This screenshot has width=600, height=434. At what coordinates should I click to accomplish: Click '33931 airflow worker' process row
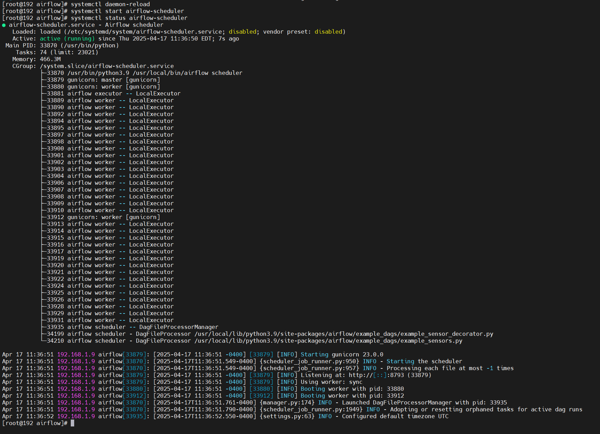[x=110, y=320]
